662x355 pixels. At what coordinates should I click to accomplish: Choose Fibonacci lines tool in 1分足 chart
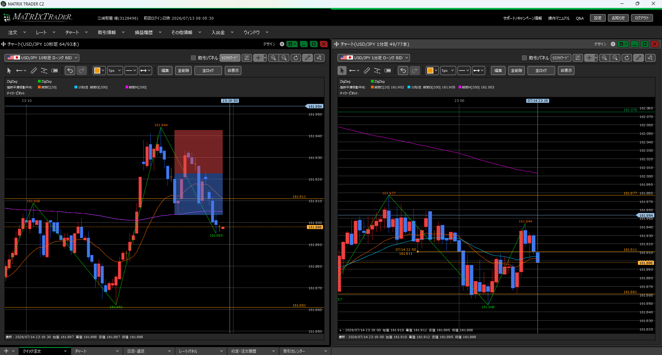tap(377, 71)
